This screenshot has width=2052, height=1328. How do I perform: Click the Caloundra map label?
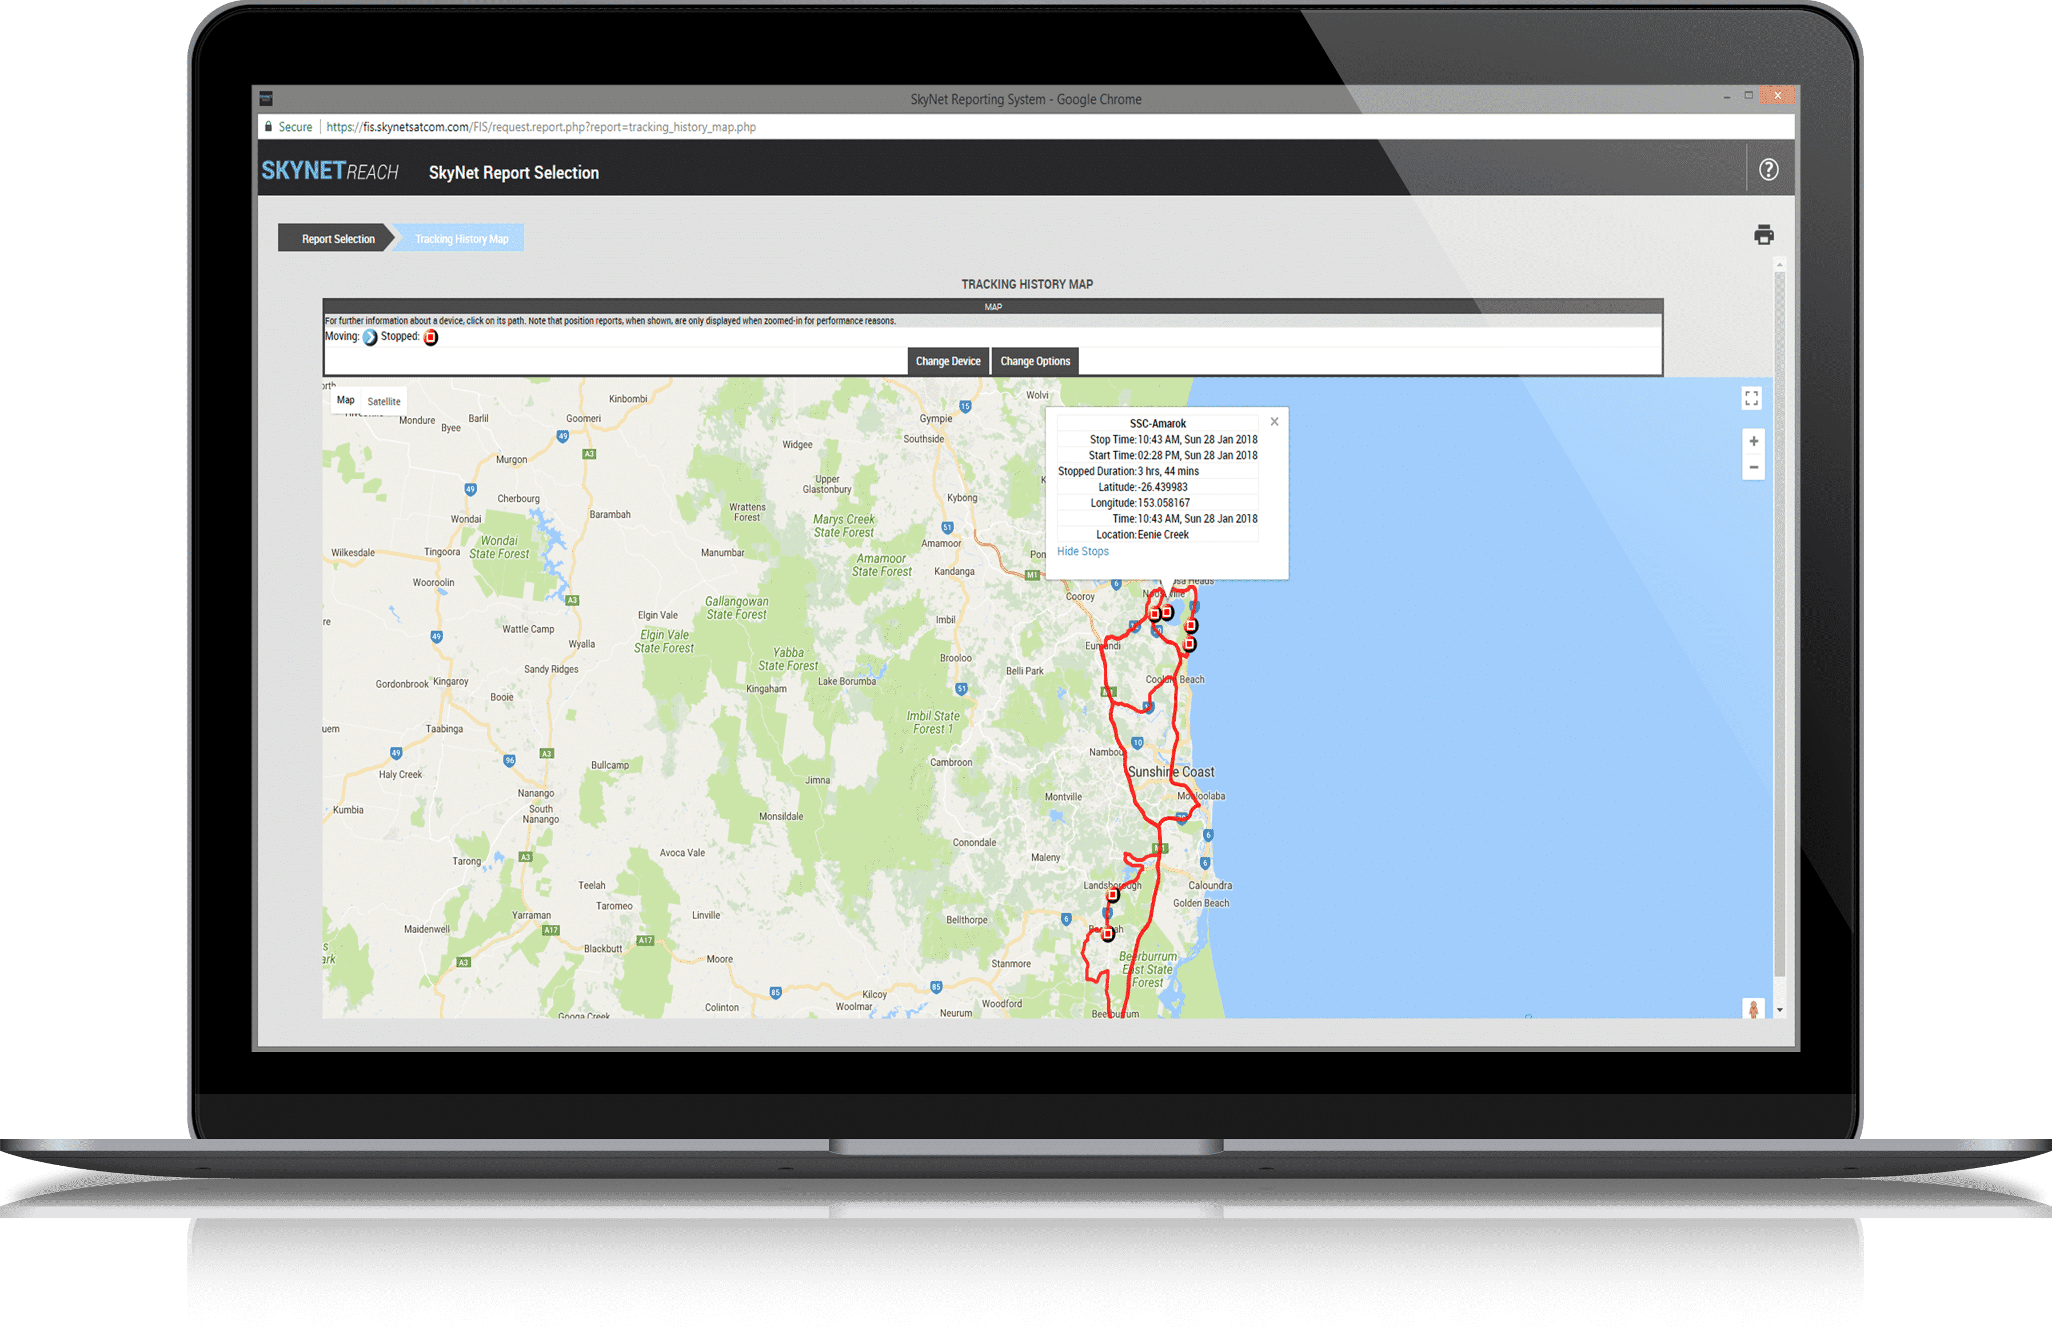click(1209, 886)
